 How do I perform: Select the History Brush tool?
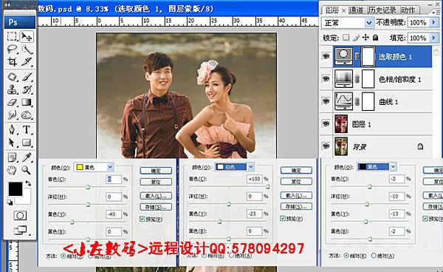pyautogui.click(x=27, y=89)
